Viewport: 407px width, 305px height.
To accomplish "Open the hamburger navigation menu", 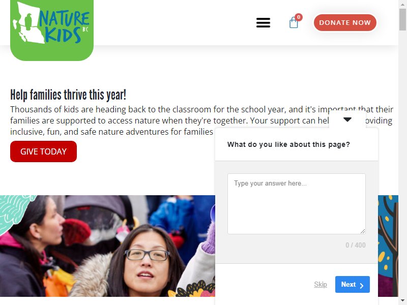I will tap(263, 22).
